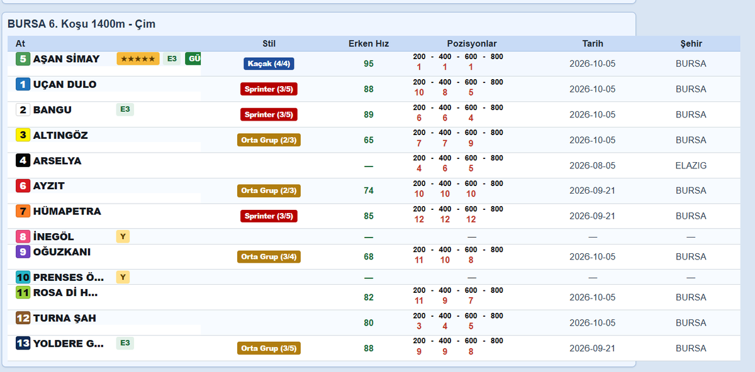Select horse name AYZIT
Image resolution: width=755 pixels, height=372 pixels.
[x=48, y=186]
